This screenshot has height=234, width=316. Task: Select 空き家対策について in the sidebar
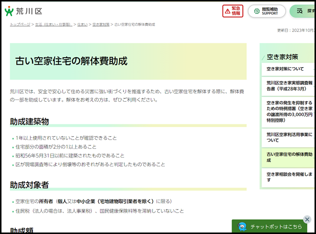click(285, 69)
